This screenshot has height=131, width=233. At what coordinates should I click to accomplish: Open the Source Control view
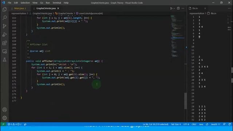pyautogui.click(x=4, y=26)
